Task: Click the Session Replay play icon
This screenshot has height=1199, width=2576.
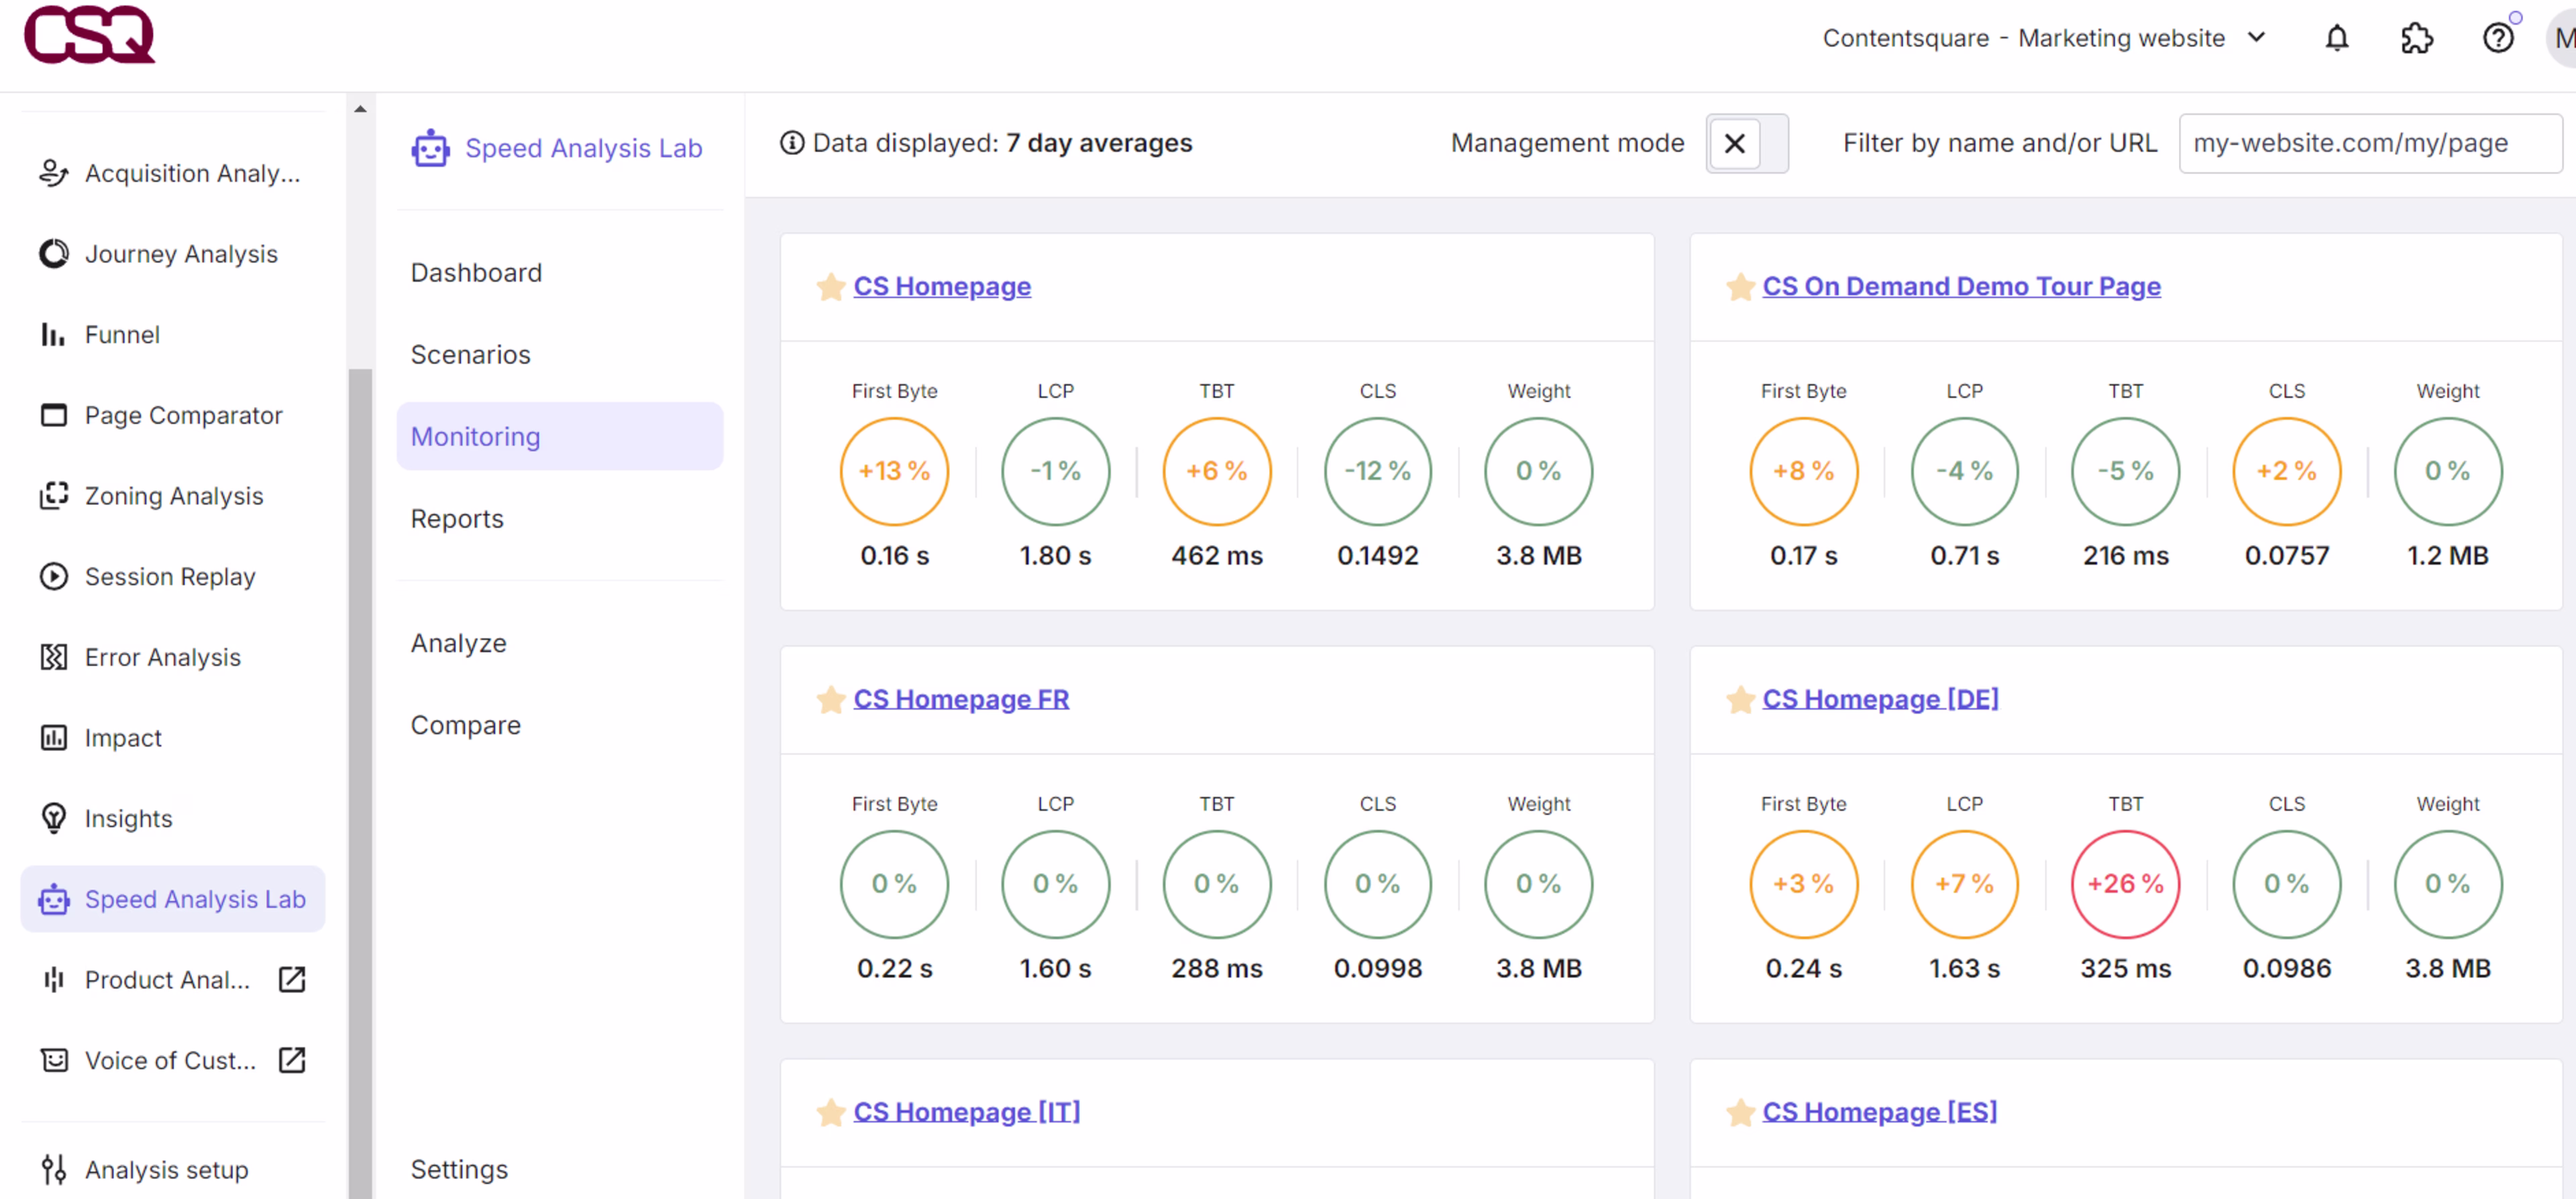Action: point(53,577)
